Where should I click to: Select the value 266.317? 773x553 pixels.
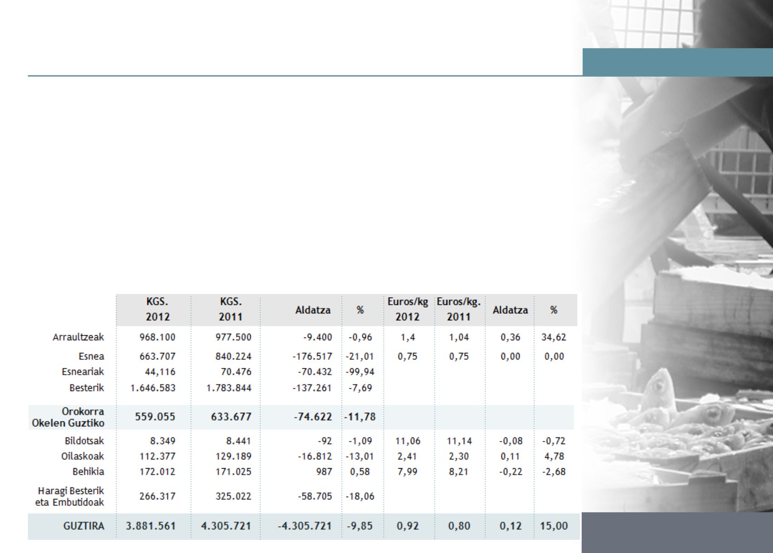click(x=157, y=496)
